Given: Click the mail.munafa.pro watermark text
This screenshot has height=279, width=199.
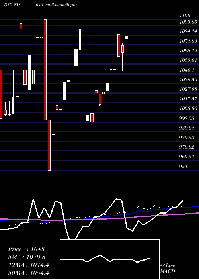Looking at the screenshot, I should click(61, 5).
